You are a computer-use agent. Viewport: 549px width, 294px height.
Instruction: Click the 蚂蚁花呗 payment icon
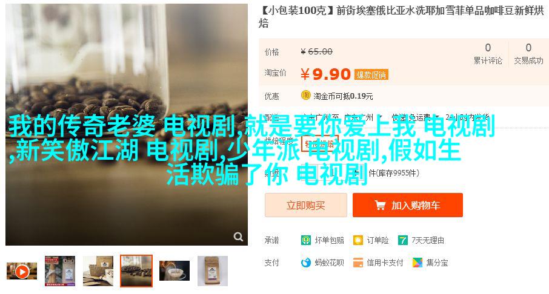click(305, 263)
